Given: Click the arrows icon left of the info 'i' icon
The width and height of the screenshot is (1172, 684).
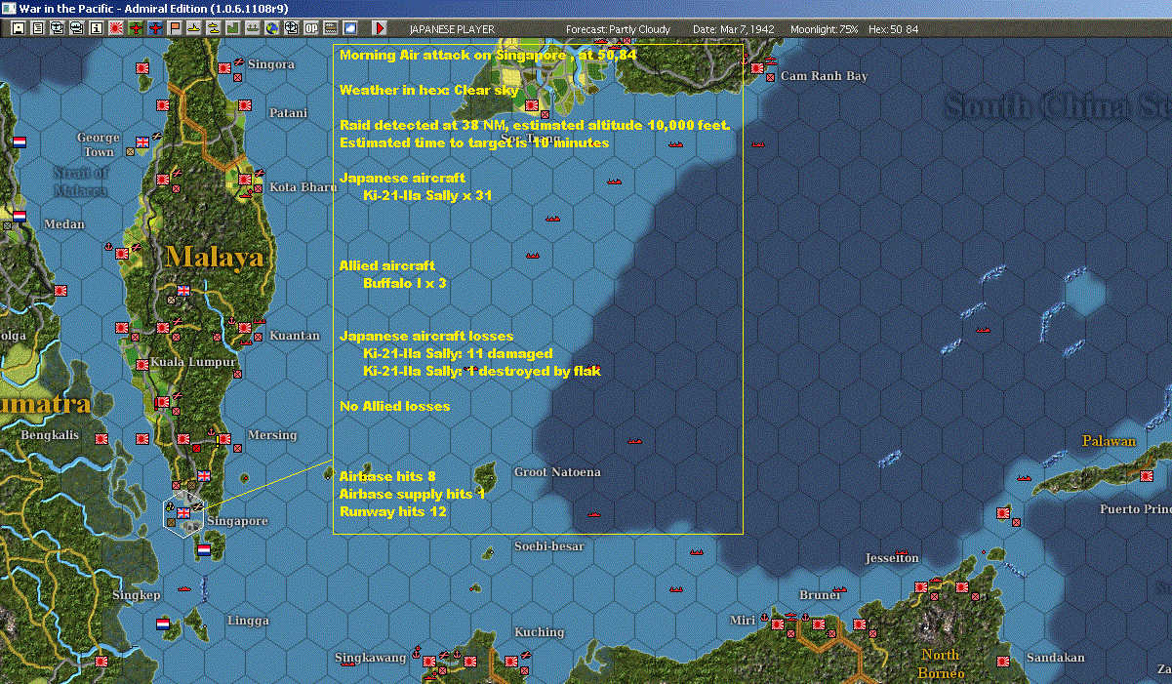Looking at the screenshot, I should [x=77, y=29].
